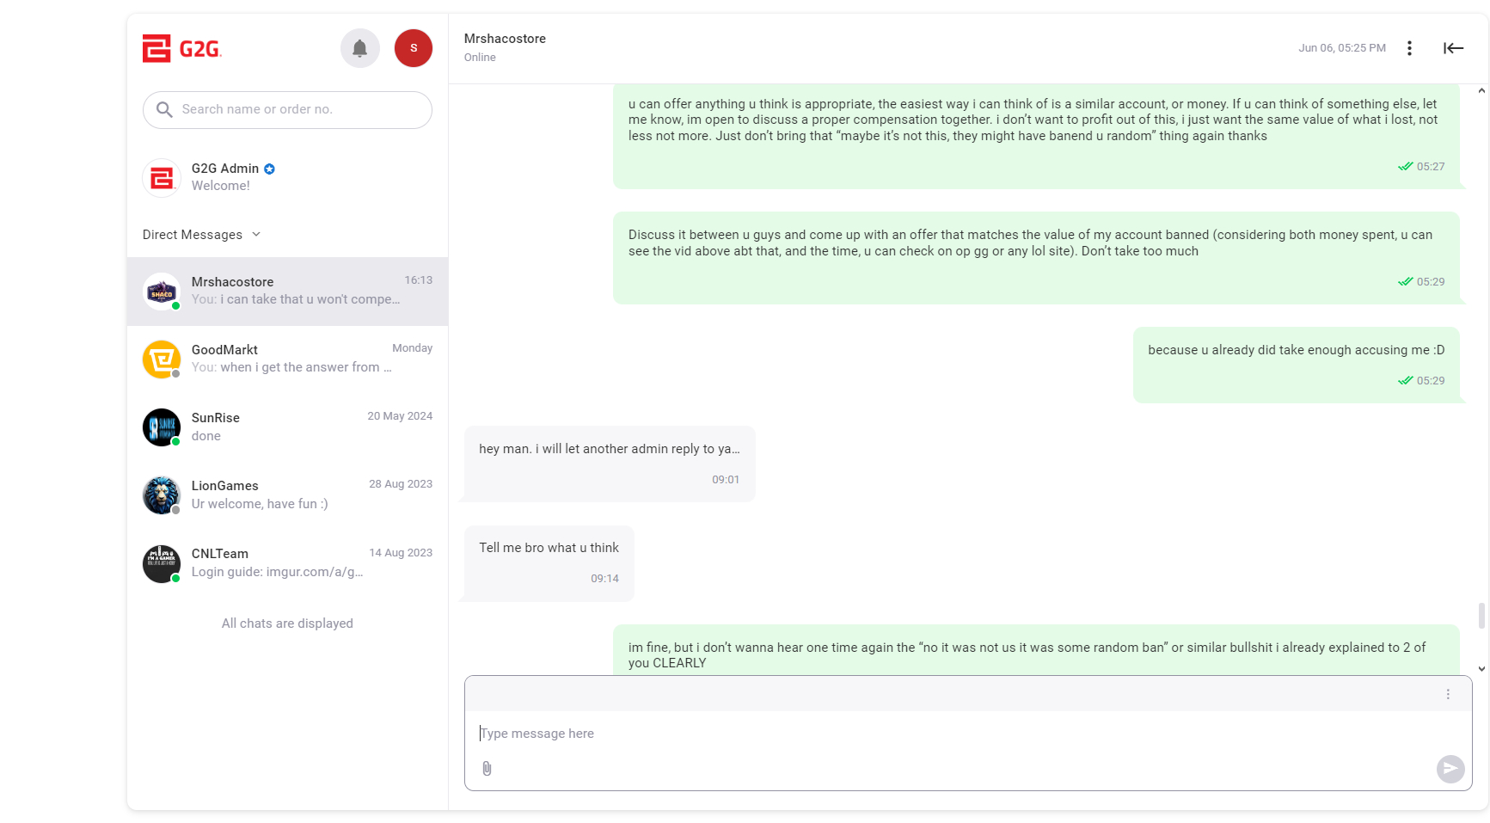Click the search magnifier icon
Viewport: 1490px width, 823px height.
pos(164,110)
